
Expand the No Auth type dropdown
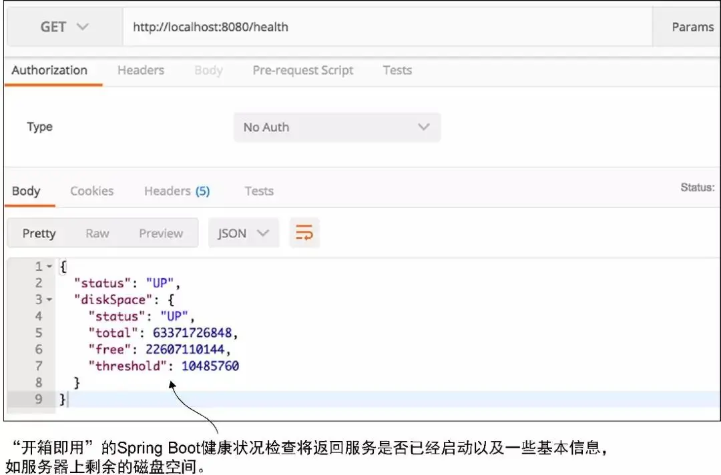pyautogui.click(x=337, y=127)
